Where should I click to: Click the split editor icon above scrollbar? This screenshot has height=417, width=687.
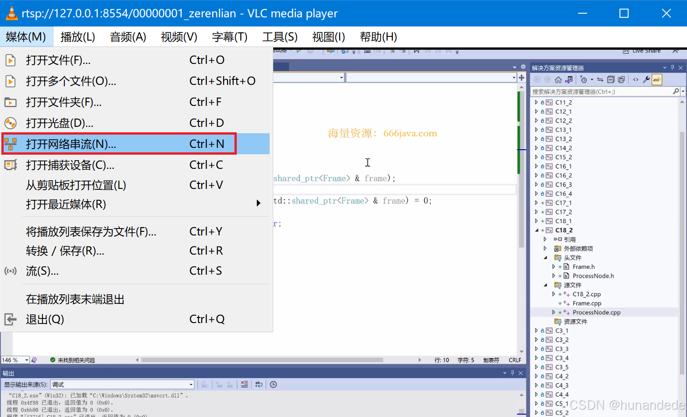point(521,78)
